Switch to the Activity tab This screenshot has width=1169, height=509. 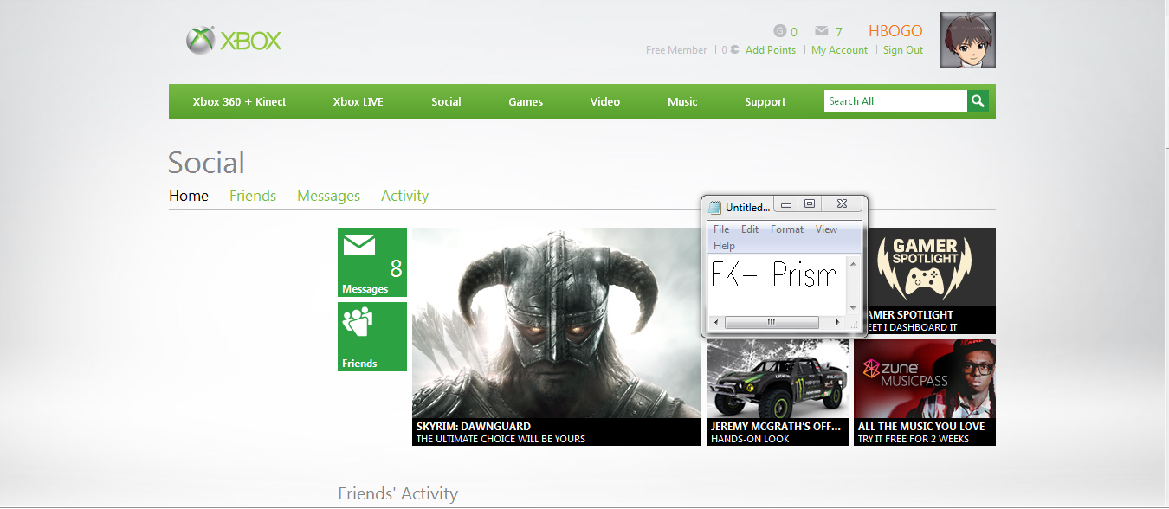[x=404, y=196]
